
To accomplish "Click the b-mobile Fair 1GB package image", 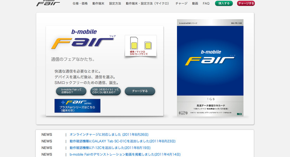I will 210,68.
